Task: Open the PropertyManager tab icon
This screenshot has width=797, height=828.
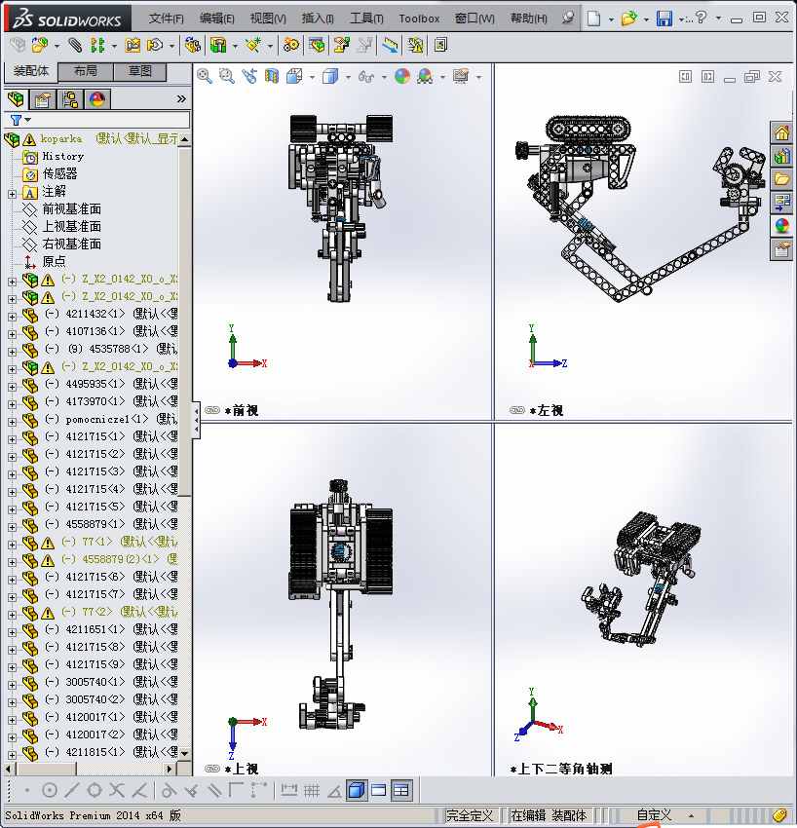Action: [43, 99]
